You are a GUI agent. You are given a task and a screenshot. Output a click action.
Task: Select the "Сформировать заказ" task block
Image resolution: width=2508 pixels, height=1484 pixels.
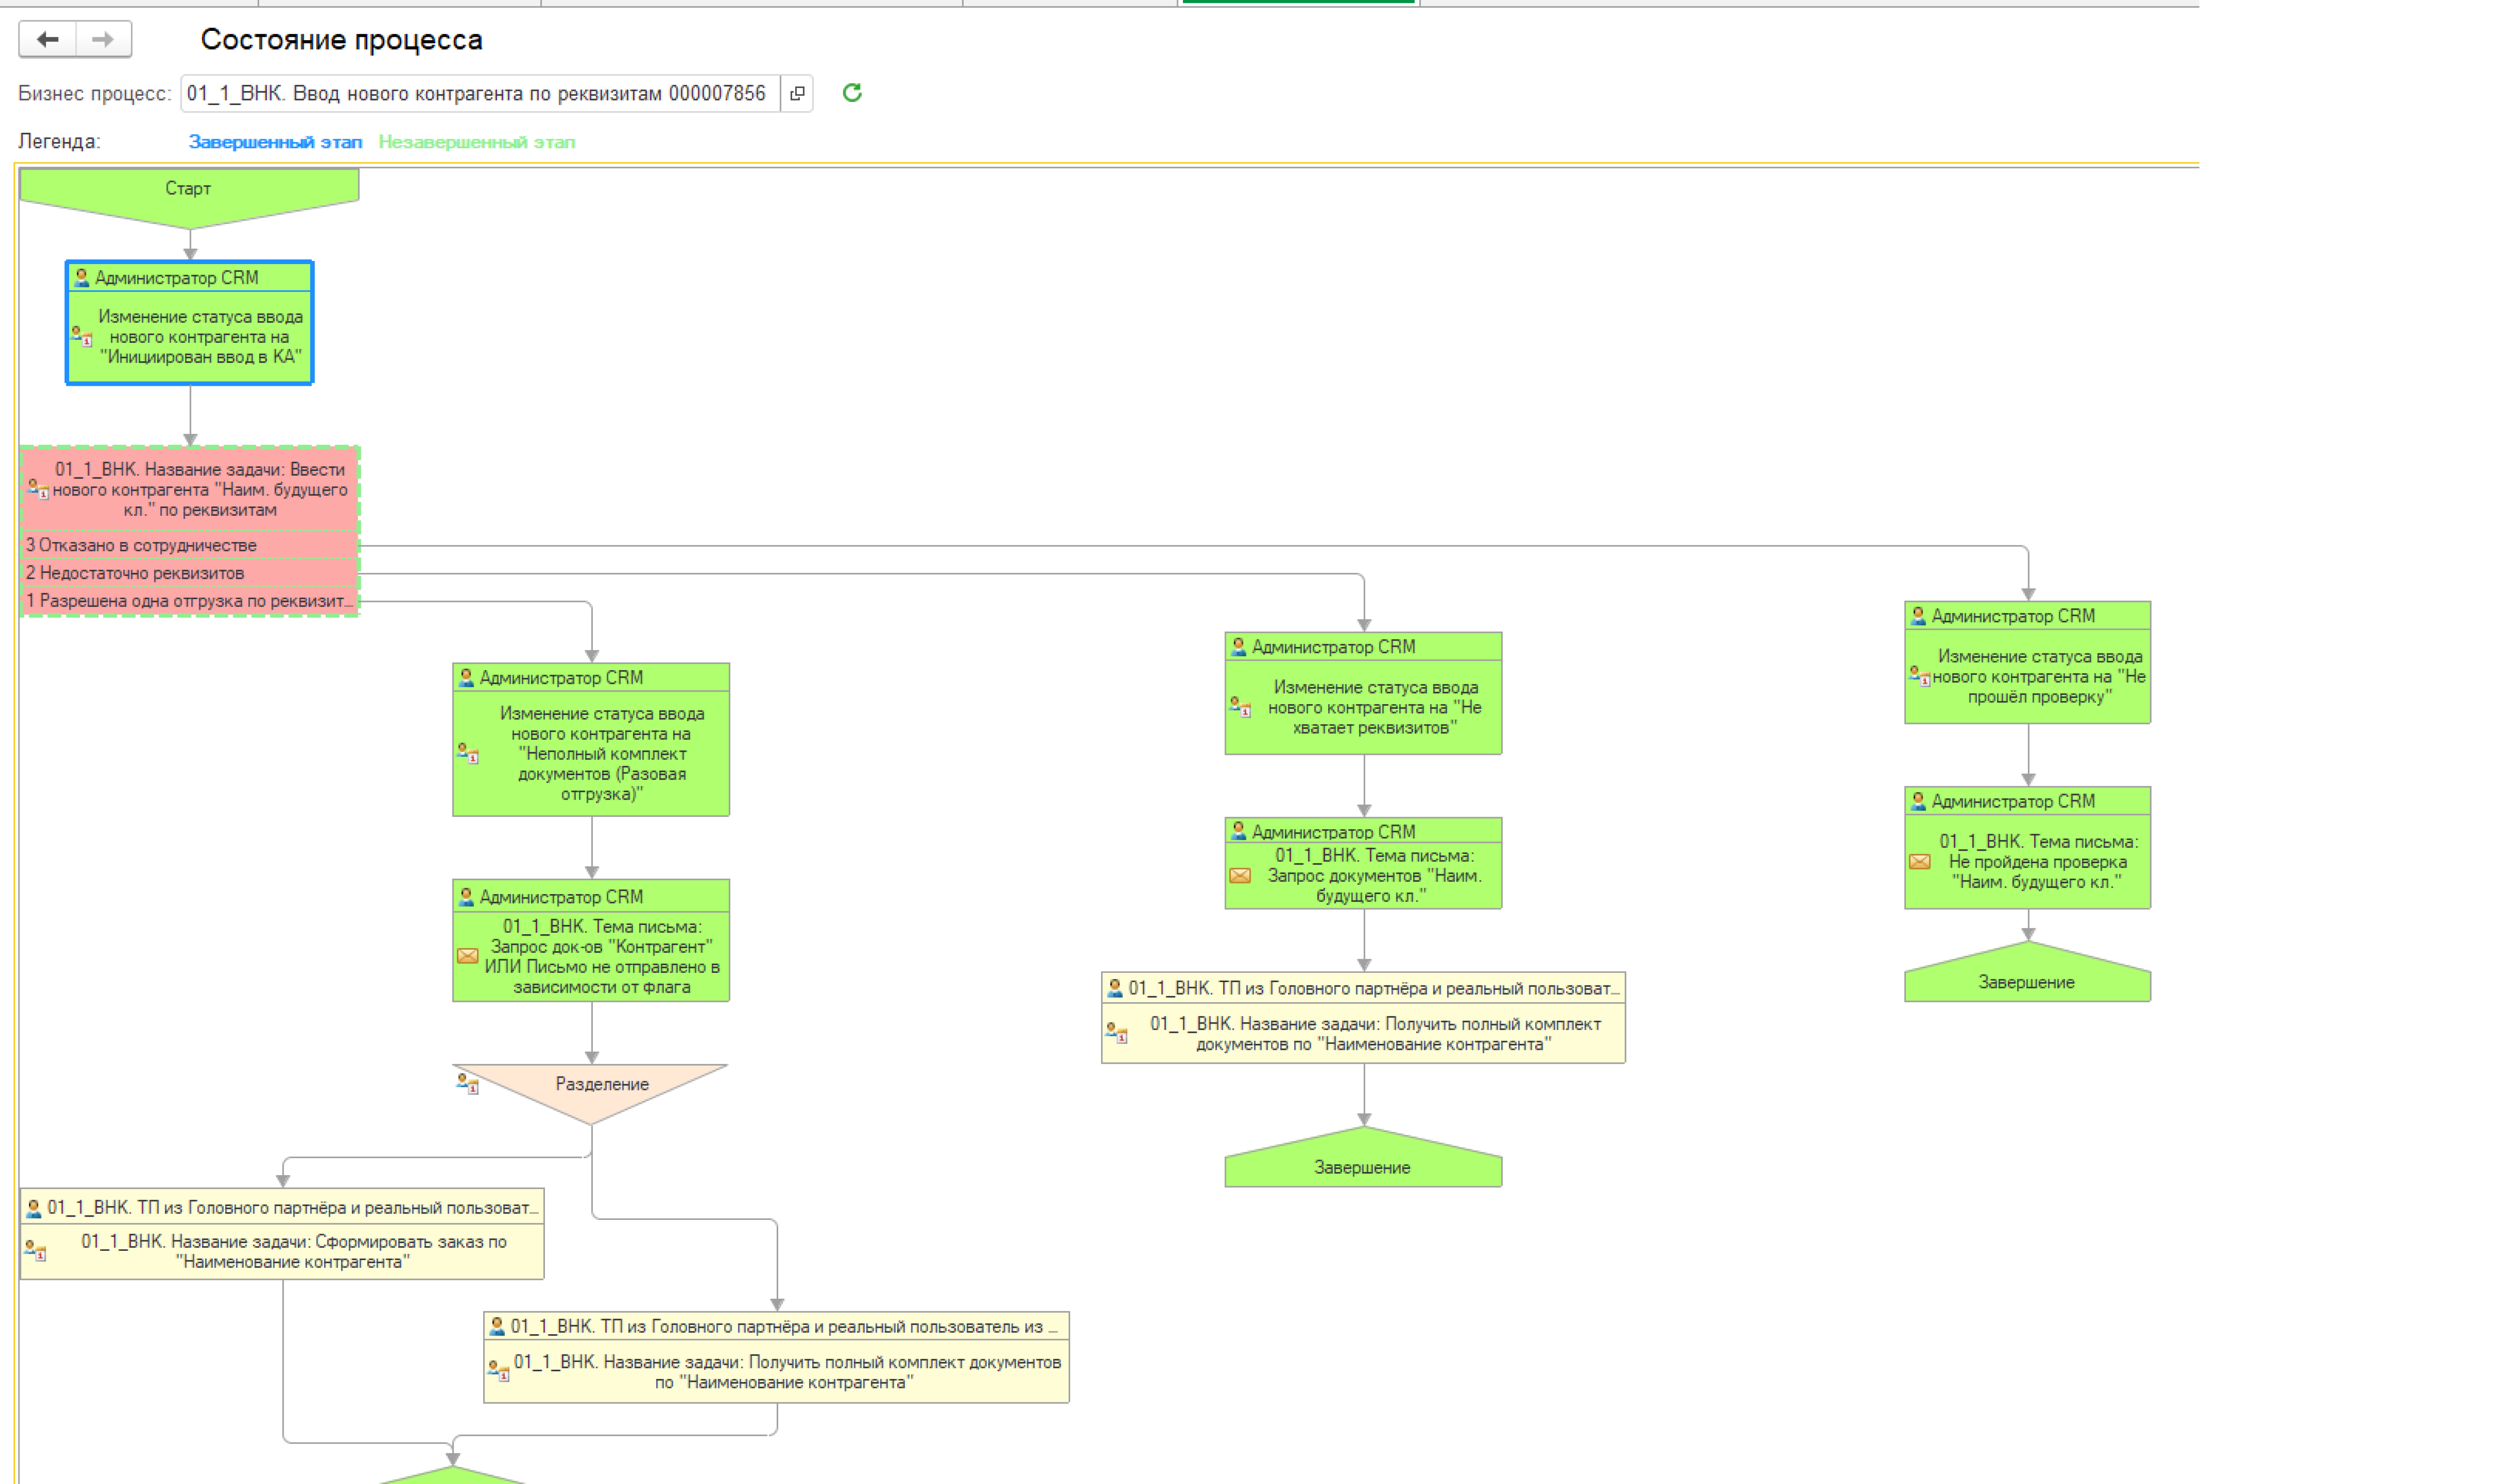click(x=282, y=1234)
